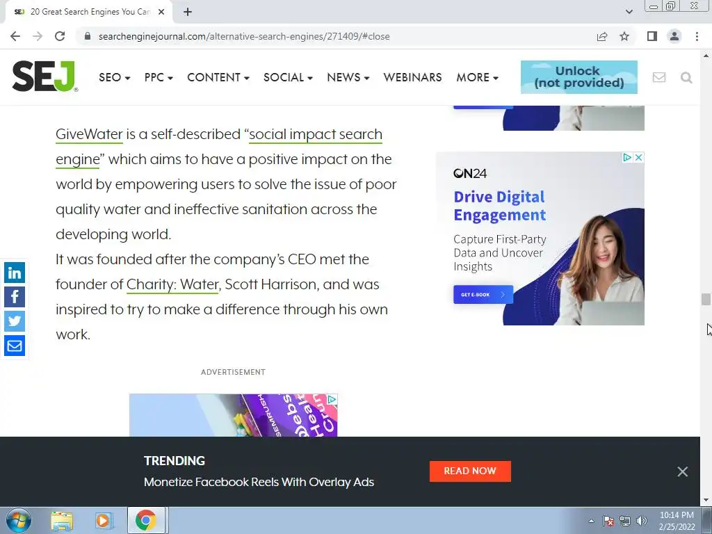The width and height of the screenshot is (712, 534).
Task: Open "social impact search" link
Action: [316, 134]
